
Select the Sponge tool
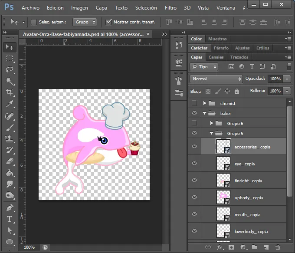click(10, 195)
